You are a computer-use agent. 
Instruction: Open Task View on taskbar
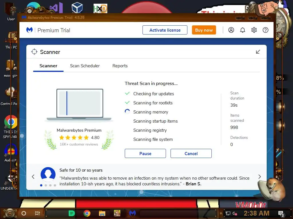pyautogui.click(x=37, y=213)
